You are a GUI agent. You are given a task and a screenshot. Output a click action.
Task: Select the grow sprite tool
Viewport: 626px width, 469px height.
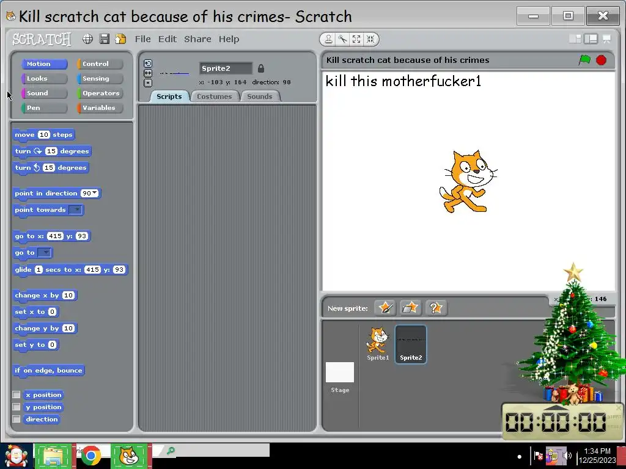[x=356, y=39]
